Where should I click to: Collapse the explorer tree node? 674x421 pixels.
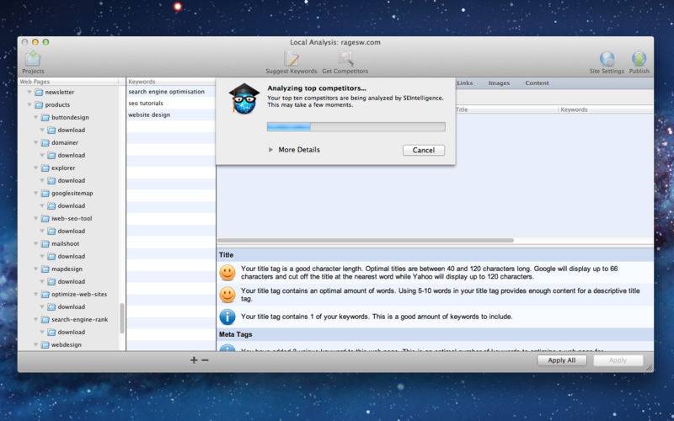(35, 168)
